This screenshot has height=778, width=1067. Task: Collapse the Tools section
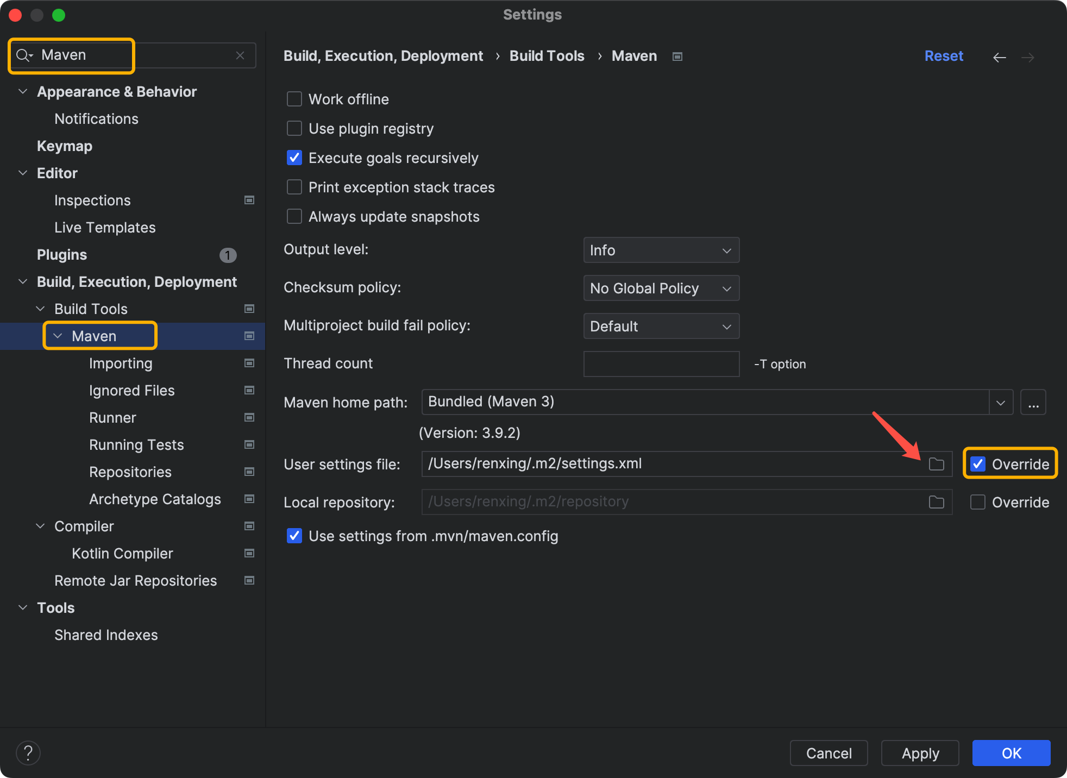pos(23,607)
